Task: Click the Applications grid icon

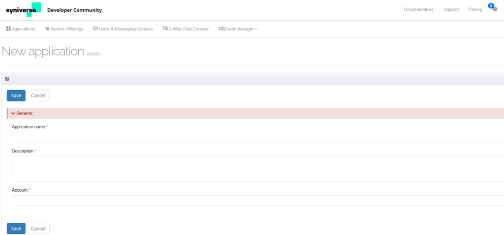Action: 8,29
